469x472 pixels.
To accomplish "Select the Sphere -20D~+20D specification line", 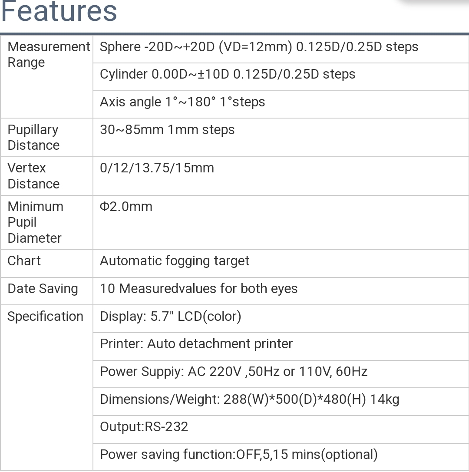I will pos(259,47).
